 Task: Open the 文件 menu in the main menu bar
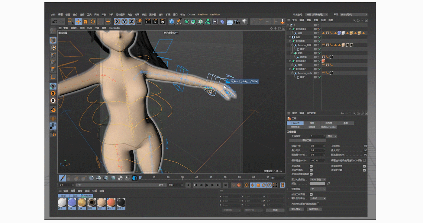(53, 14)
